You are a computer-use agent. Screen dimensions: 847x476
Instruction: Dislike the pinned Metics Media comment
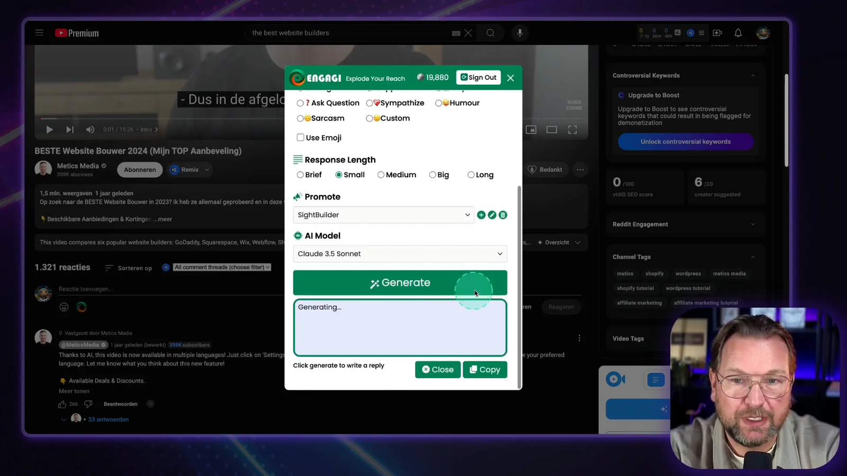[x=88, y=404]
